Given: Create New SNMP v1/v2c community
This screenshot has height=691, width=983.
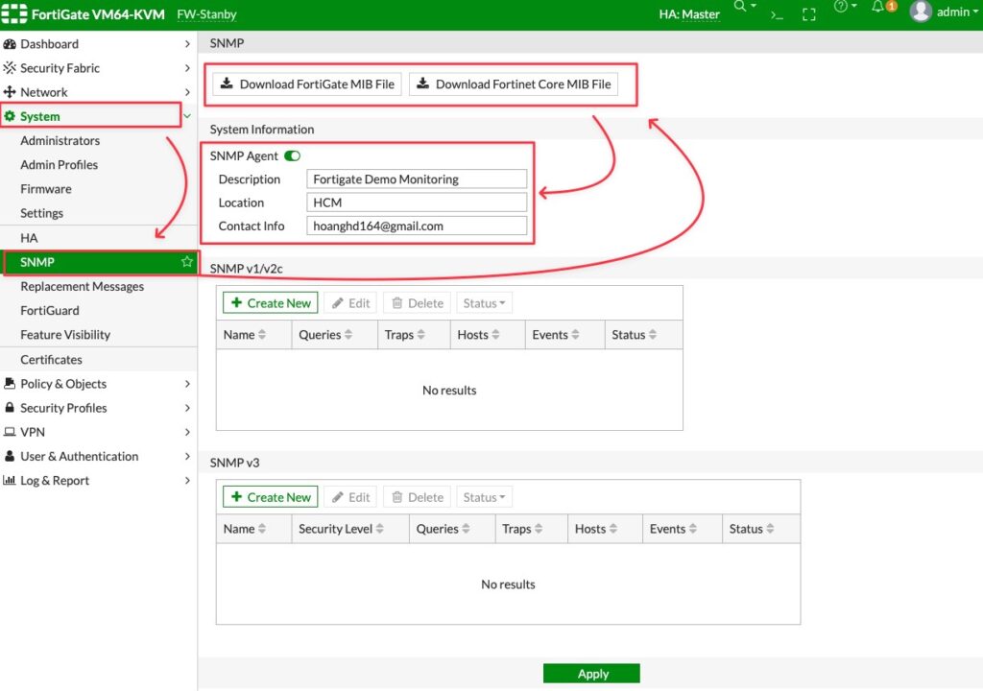Looking at the screenshot, I should coord(270,303).
